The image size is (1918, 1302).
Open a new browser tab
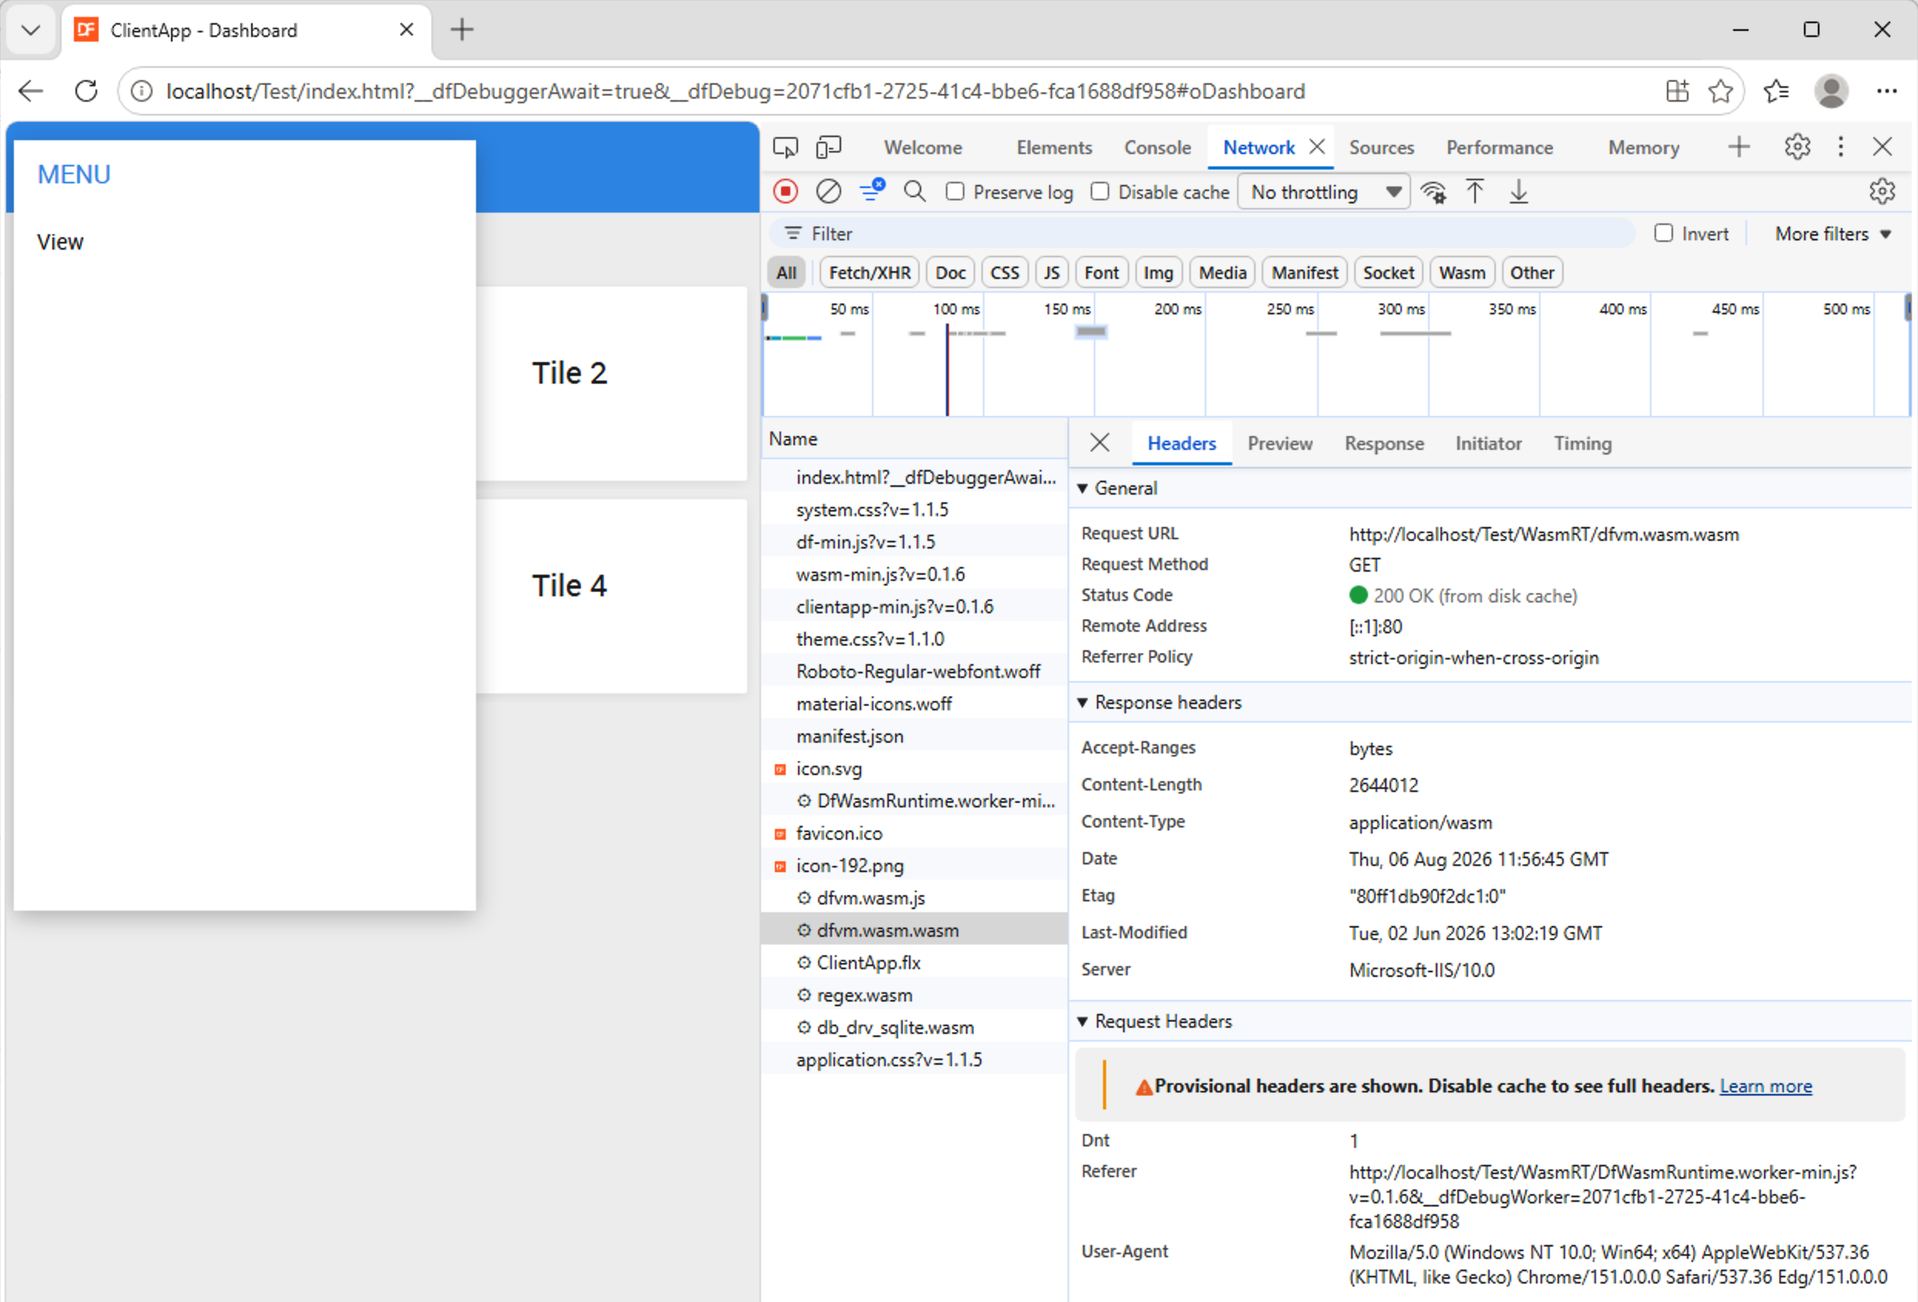[x=462, y=30]
